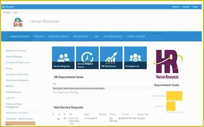Select Project Tracker in navigation bar
This screenshot has width=204, height=127.
pos(136,36)
